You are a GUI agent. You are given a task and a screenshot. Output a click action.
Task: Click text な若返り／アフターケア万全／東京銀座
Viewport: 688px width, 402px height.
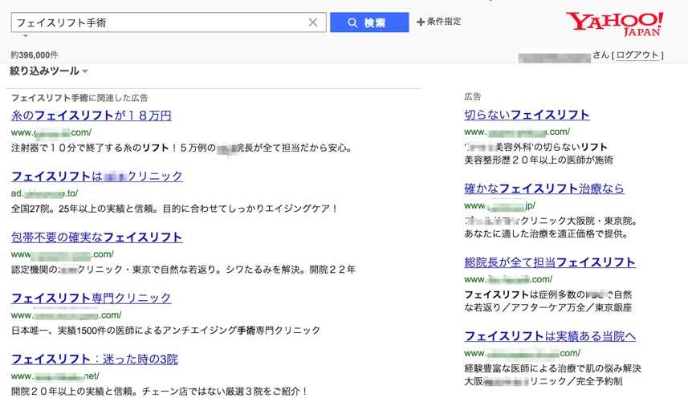[548, 307]
